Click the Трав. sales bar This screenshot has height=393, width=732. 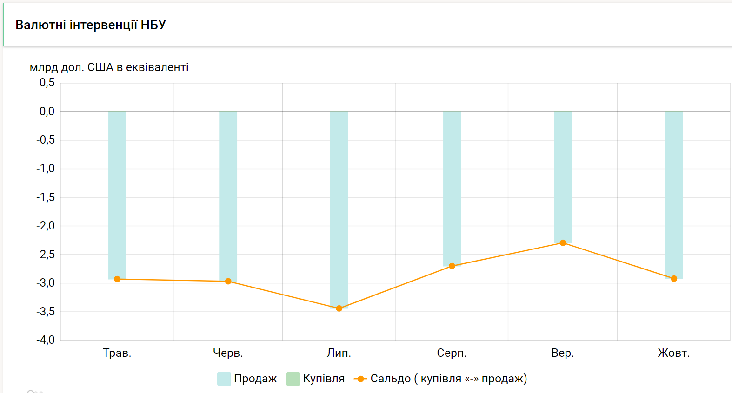[x=117, y=195]
